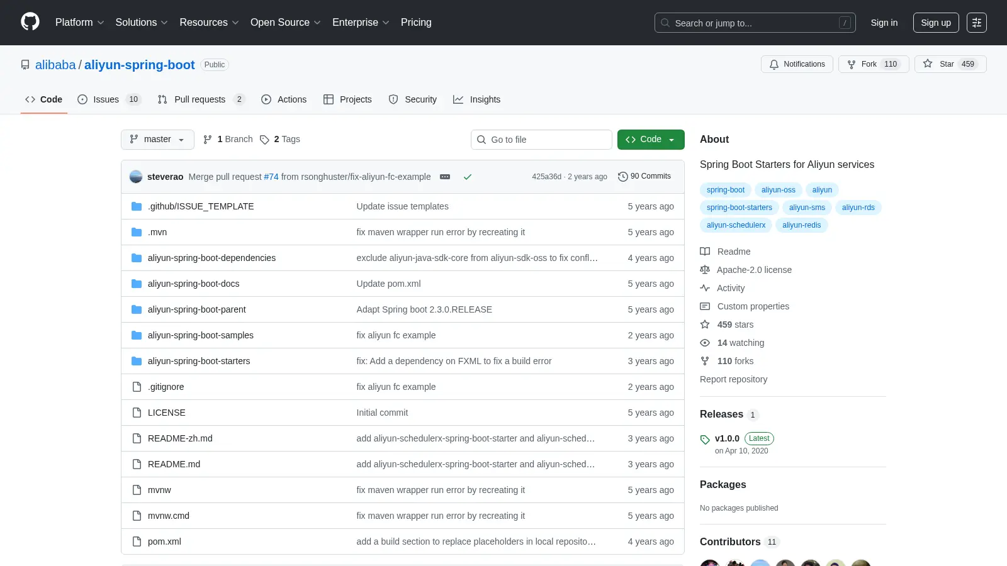Open the README-zh.md file

coord(180,438)
